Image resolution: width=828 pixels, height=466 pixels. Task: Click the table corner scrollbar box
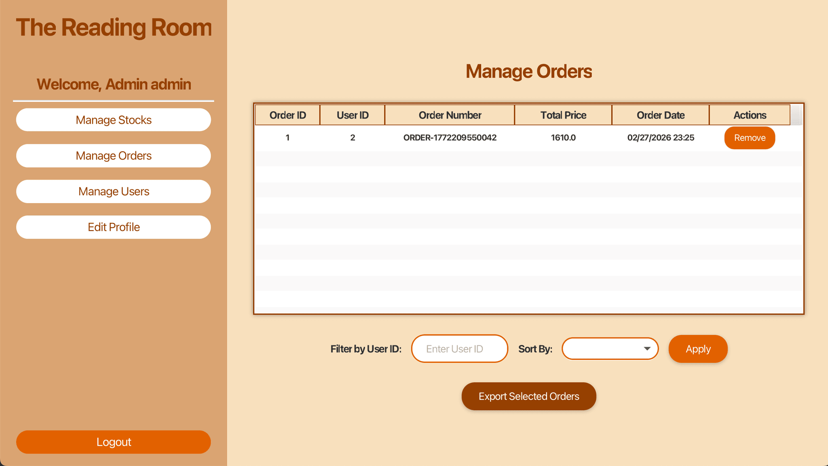pyautogui.click(x=796, y=115)
